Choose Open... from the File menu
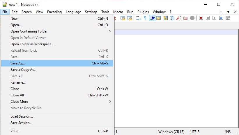Viewport: 239px width, 135px height. [x=57, y=25]
